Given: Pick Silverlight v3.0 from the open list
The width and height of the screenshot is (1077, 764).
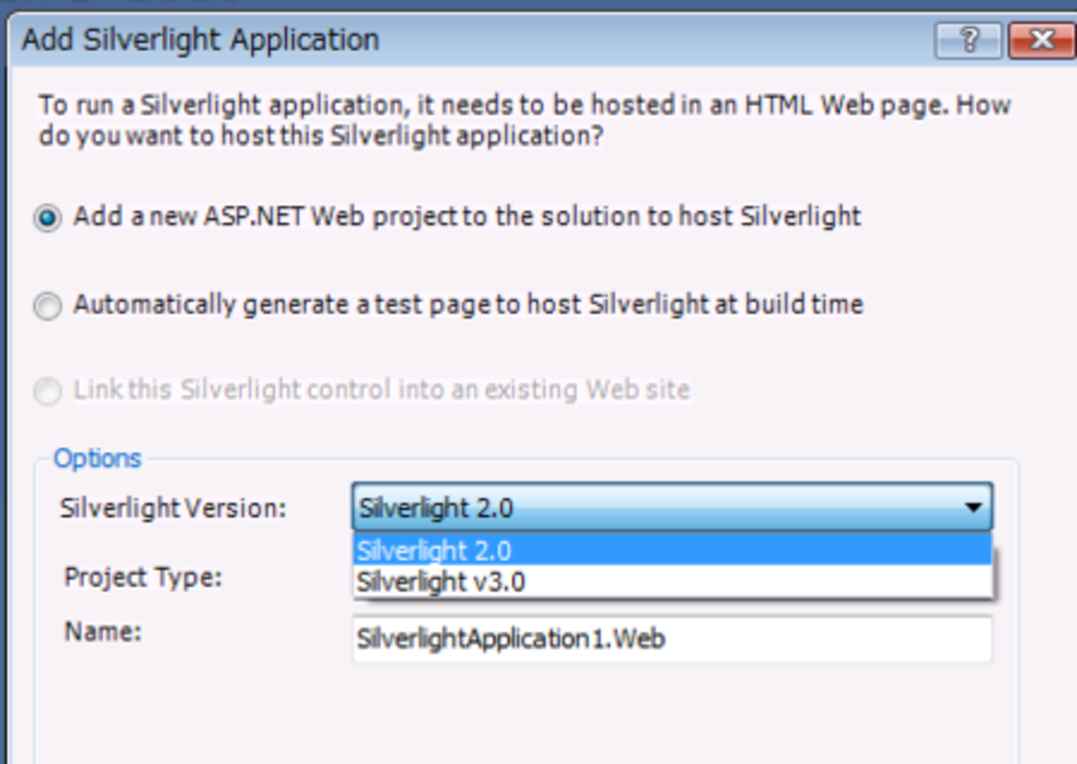Looking at the screenshot, I should (x=441, y=582).
